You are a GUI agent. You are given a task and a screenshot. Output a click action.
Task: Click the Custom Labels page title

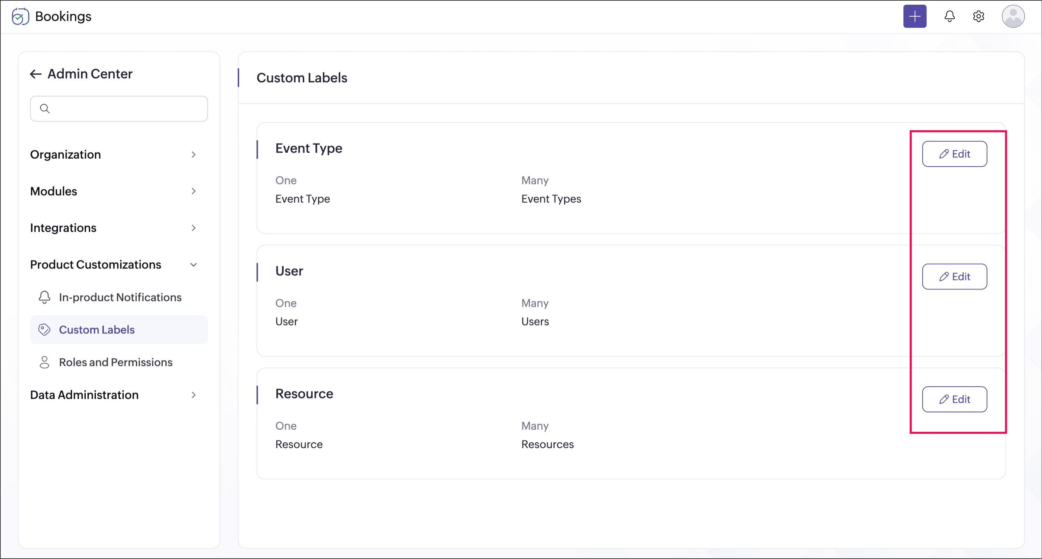(302, 78)
